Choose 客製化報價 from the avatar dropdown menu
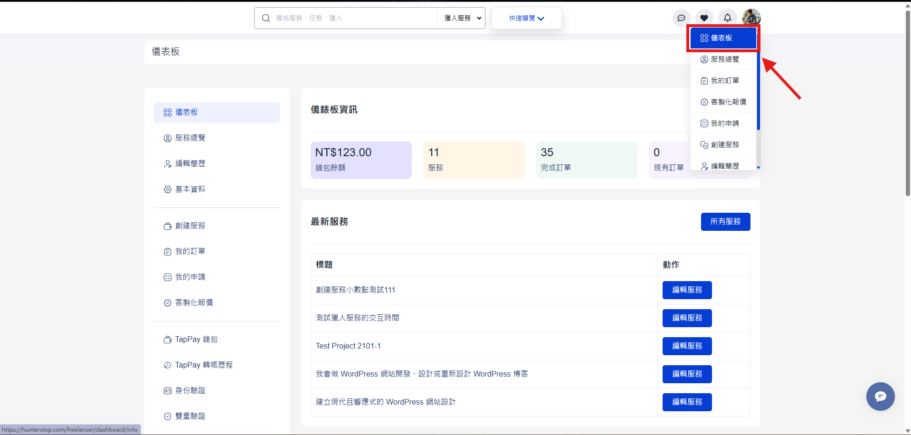The height and width of the screenshot is (435, 911). coord(728,102)
